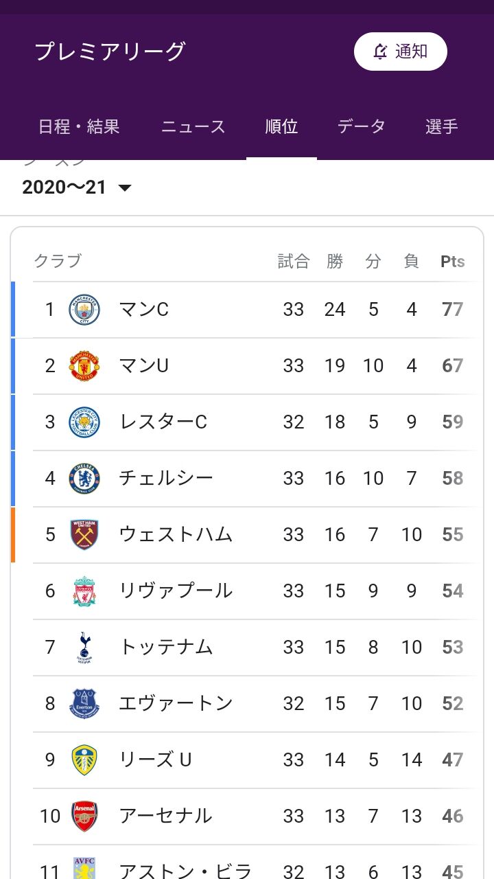Open the ニュース tab
The image size is (494, 879).
click(193, 127)
